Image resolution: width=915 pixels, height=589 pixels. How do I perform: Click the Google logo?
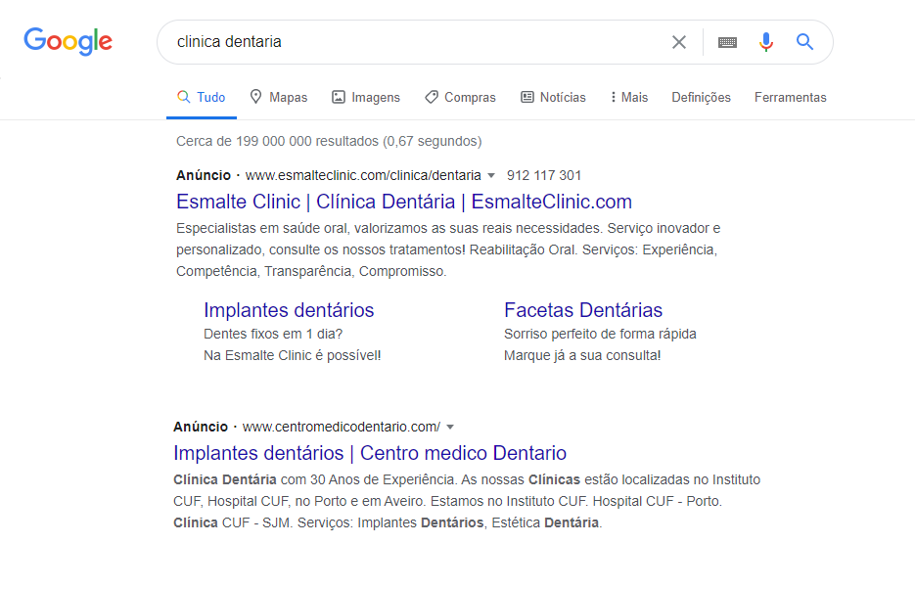pos(67,41)
